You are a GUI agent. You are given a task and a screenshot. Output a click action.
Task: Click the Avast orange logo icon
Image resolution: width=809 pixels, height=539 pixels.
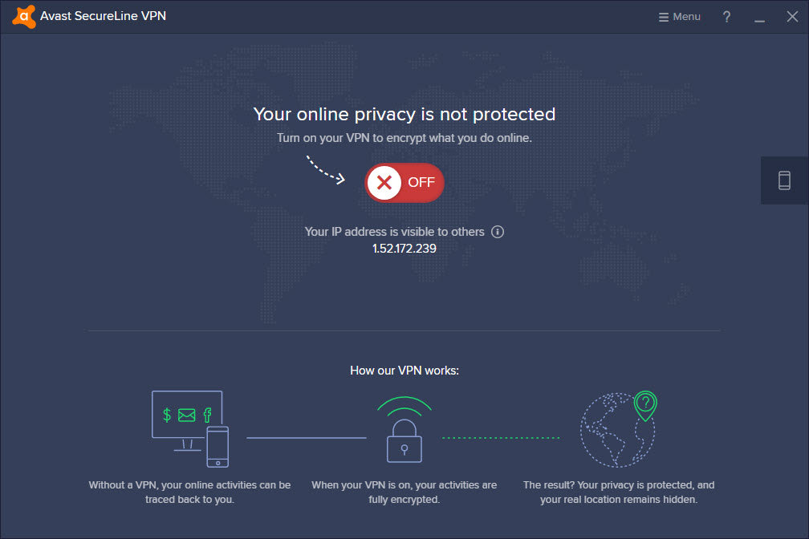24,17
